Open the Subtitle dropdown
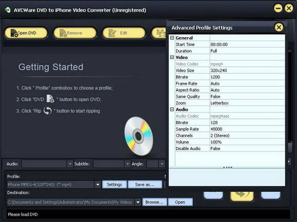The height and width of the screenshot is (222, 297). pyautogui.click(x=127, y=164)
